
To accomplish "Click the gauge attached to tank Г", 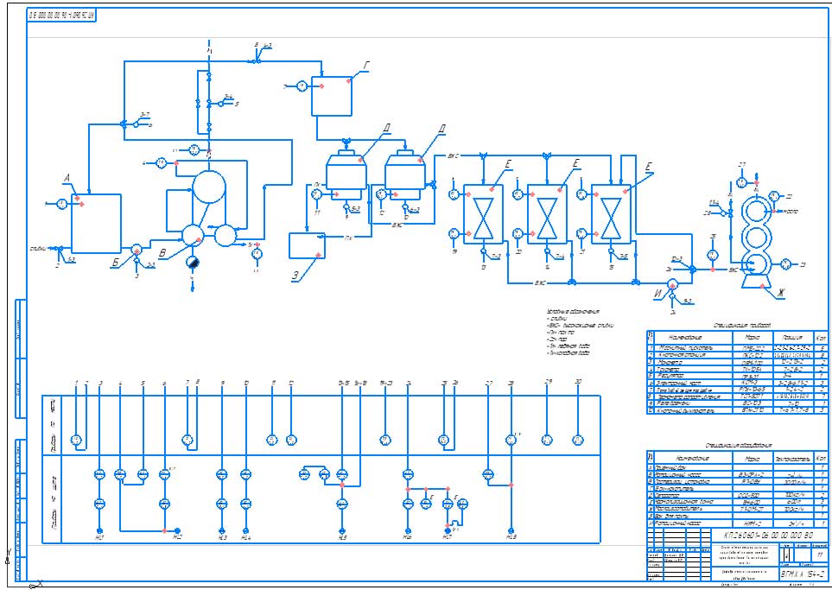I will click(x=302, y=86).
